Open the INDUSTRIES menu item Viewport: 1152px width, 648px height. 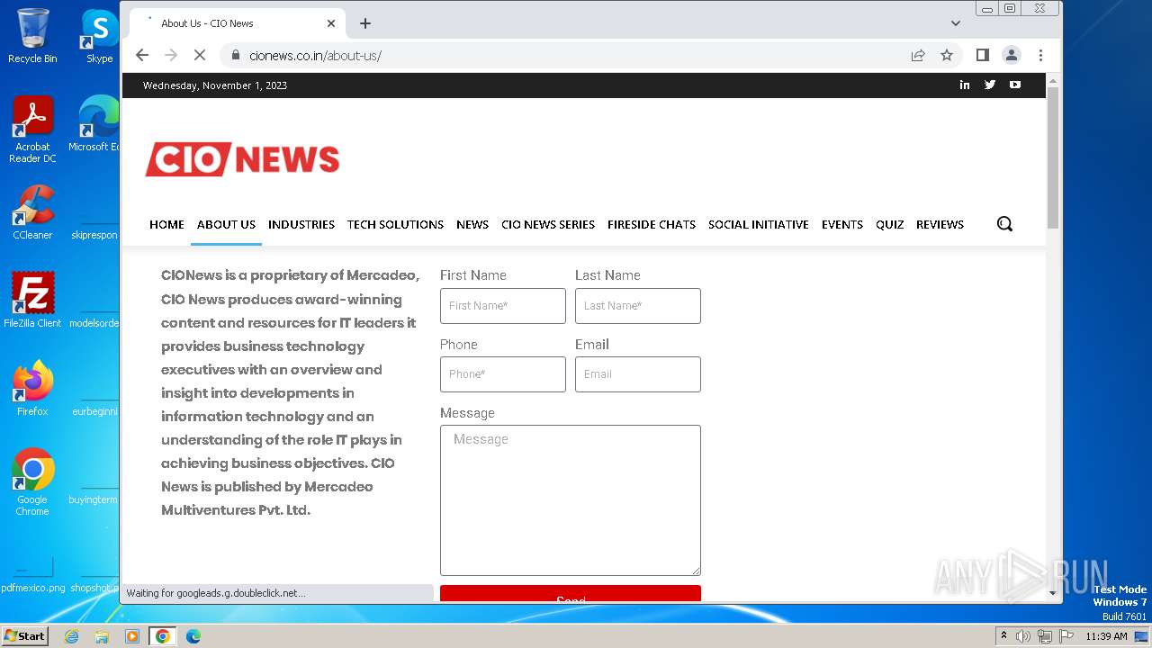point(301,224)
